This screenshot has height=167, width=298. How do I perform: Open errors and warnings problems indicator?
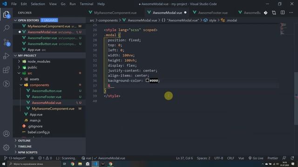pos(45,158)
